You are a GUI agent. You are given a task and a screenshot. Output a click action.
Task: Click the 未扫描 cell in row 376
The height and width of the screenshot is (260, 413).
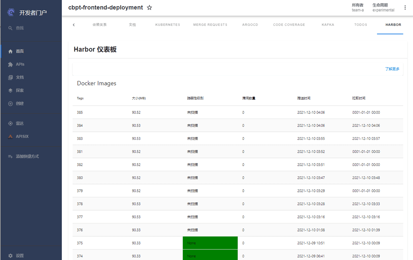(x=192, y=230)
